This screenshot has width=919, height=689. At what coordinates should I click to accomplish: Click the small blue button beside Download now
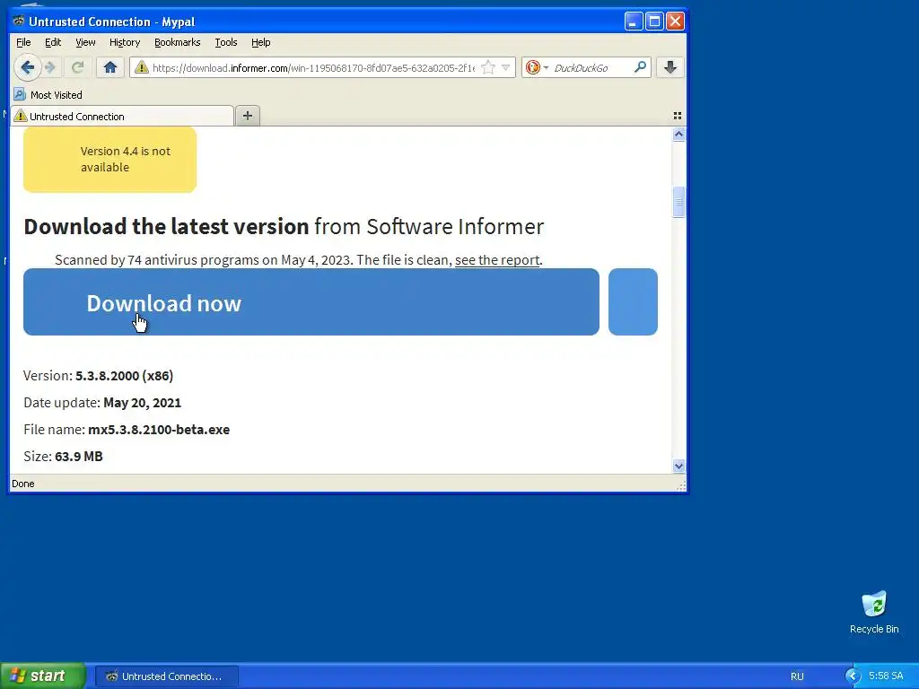[633, 302]
